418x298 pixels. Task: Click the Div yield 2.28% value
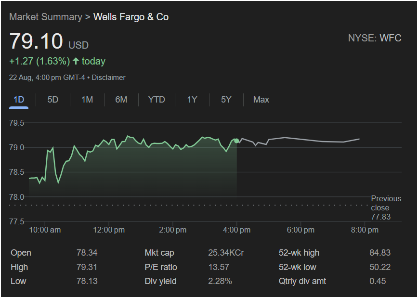pyautogui.click(x=220, y=281)
